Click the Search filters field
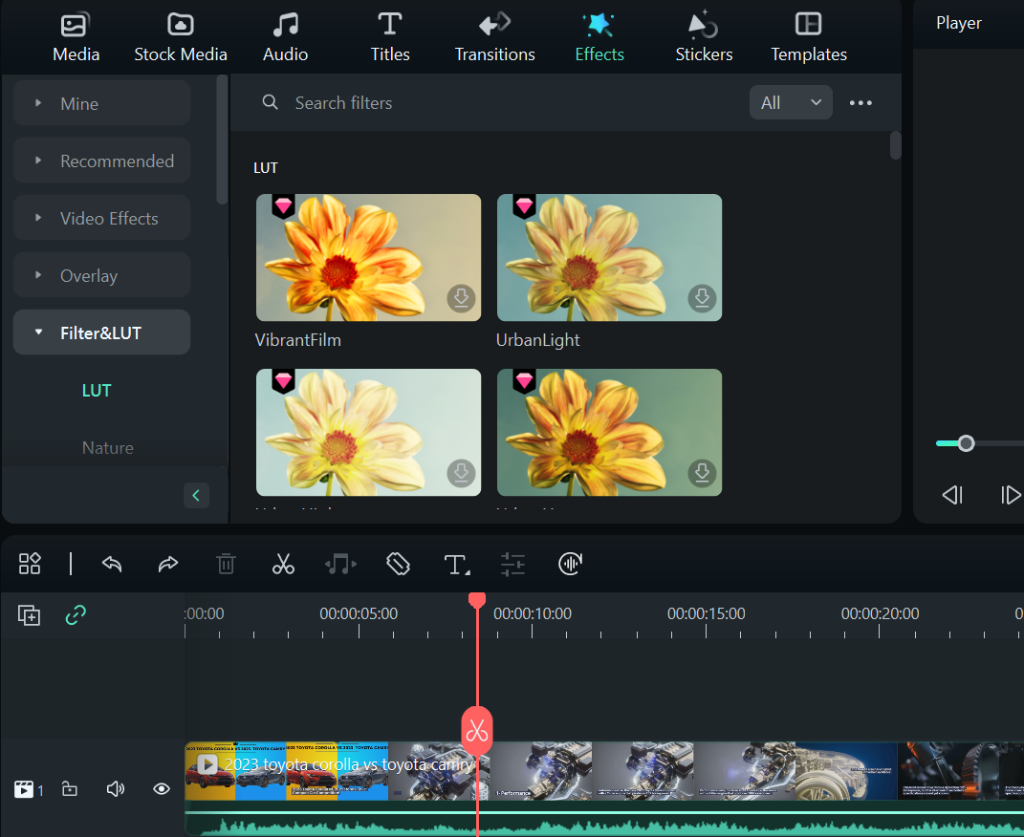 (x=496, y=102)
